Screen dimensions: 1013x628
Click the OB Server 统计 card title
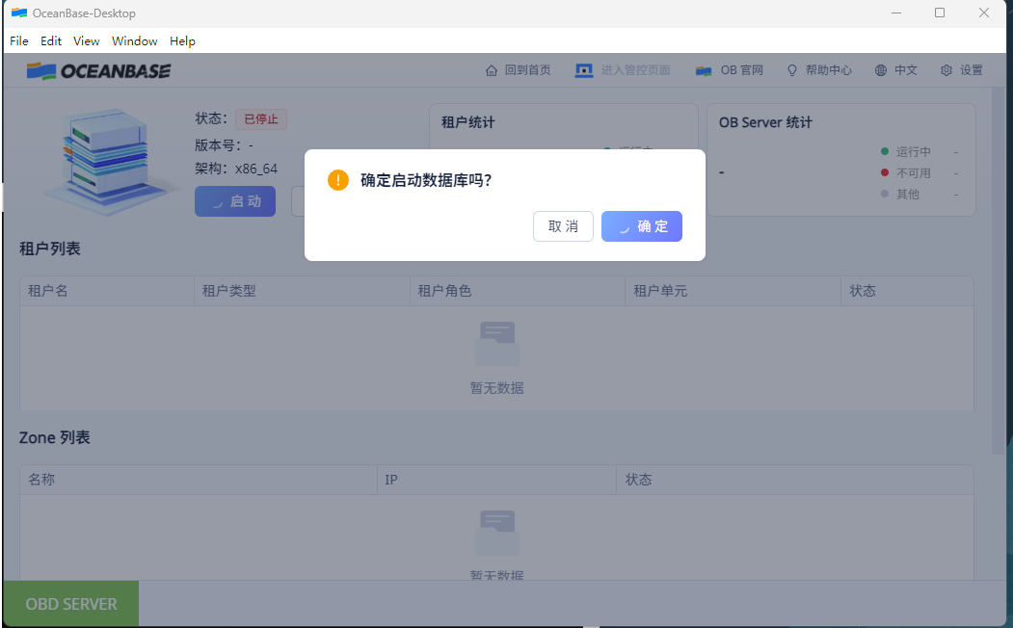point(765,122)
